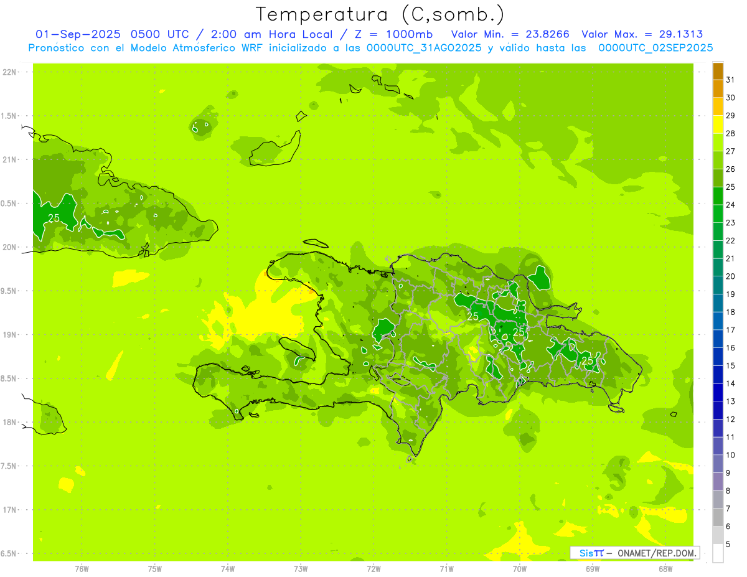Image resolution: width=747 pixels, height=577 pixels.
Task: Click the legend label '31'
Action: point(730,80)
